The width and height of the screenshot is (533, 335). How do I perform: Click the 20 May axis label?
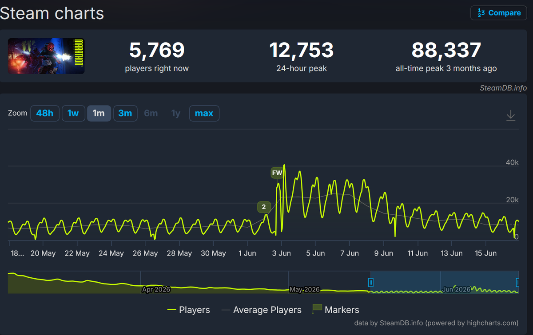click(43, 253)
